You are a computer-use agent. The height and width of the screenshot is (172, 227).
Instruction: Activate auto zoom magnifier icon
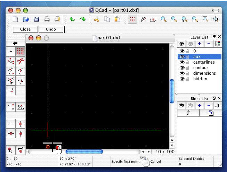pyautogui.click(x=184, y=19)
